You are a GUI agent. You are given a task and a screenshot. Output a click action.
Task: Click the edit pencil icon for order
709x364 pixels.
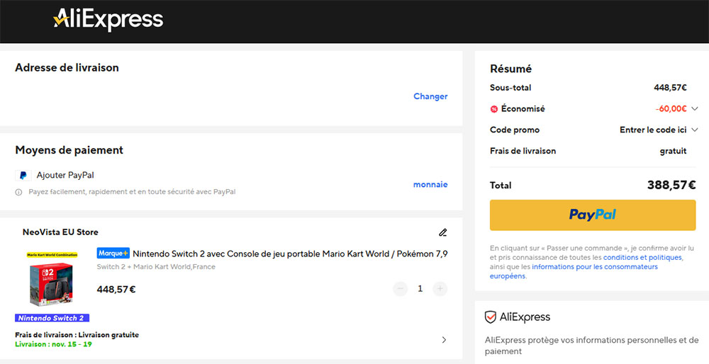pyautogui.click(x=443, y=232)
